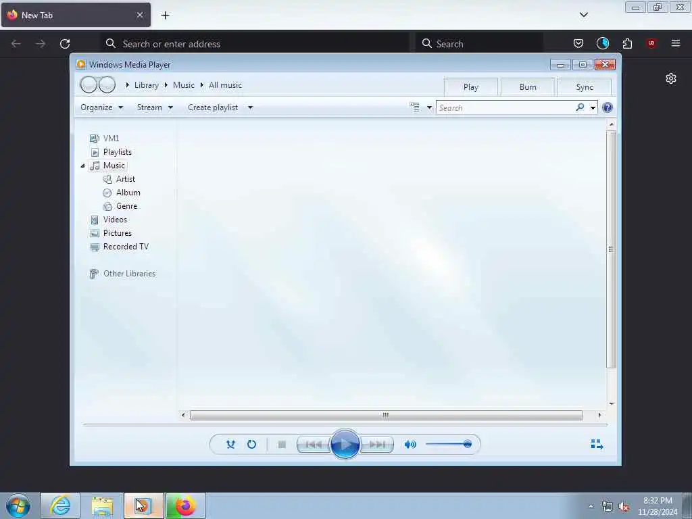Open the uBlock Origin extension icon
The height and width of the screenshot is (519, 692).
pos(651,43)
